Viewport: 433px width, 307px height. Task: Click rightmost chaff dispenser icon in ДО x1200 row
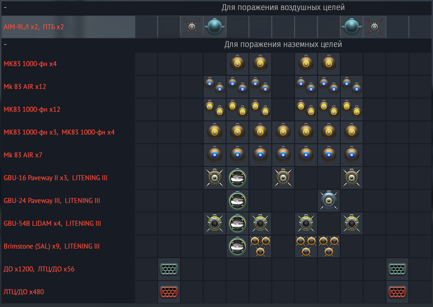pos(397,269)
